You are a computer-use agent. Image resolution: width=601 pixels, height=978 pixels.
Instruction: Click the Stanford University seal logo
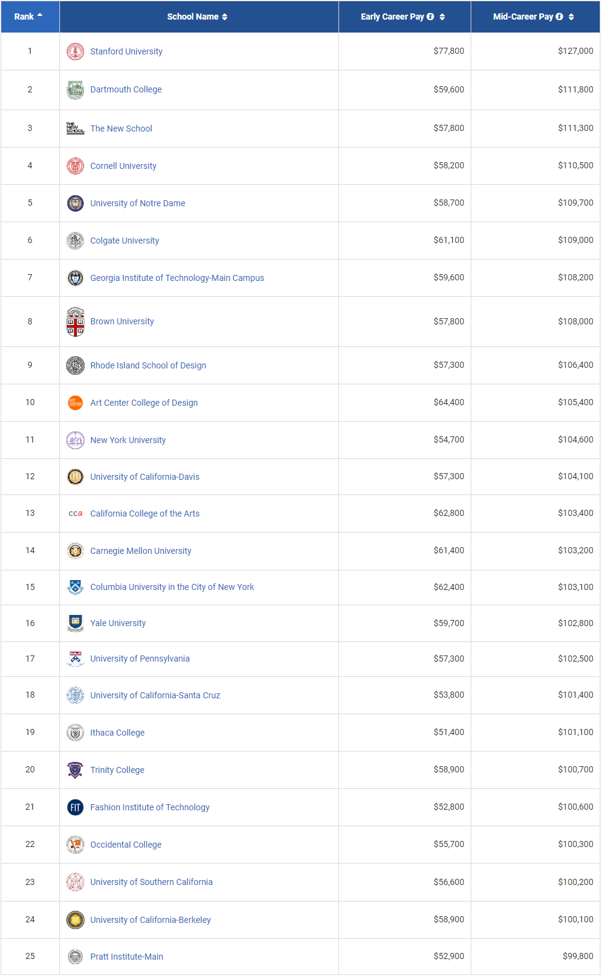75,51
